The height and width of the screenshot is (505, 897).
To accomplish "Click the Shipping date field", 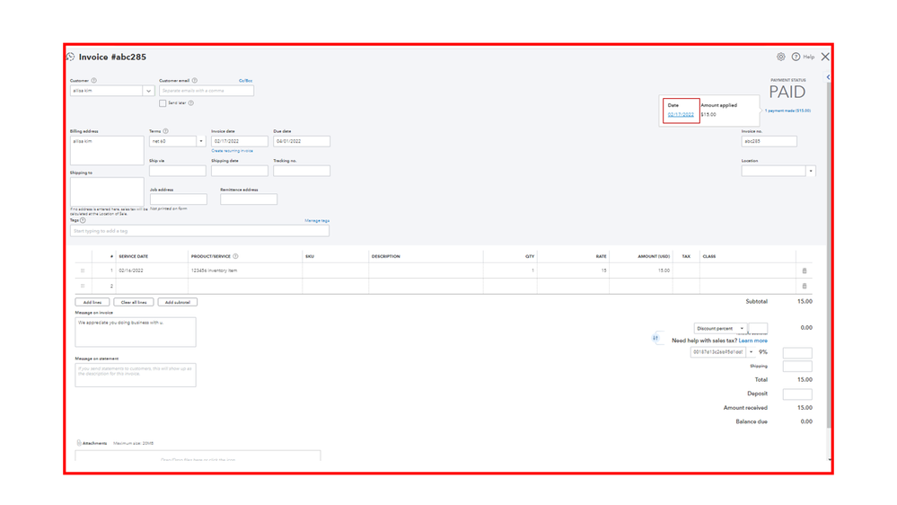I will click(x=240, y=172).
